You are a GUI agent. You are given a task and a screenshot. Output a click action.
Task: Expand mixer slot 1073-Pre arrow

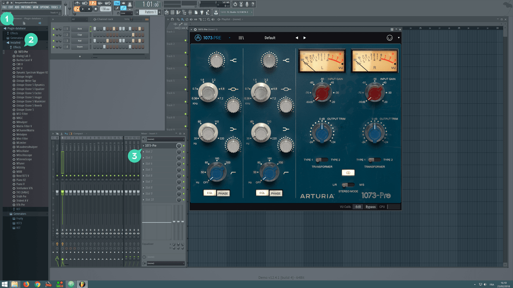143,146
